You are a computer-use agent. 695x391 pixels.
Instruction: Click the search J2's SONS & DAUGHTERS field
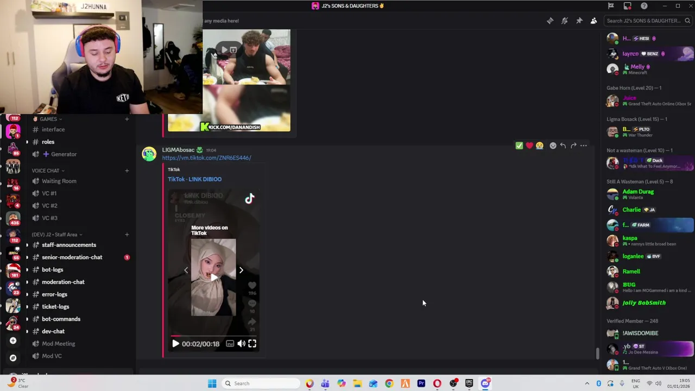coord(647,21)
